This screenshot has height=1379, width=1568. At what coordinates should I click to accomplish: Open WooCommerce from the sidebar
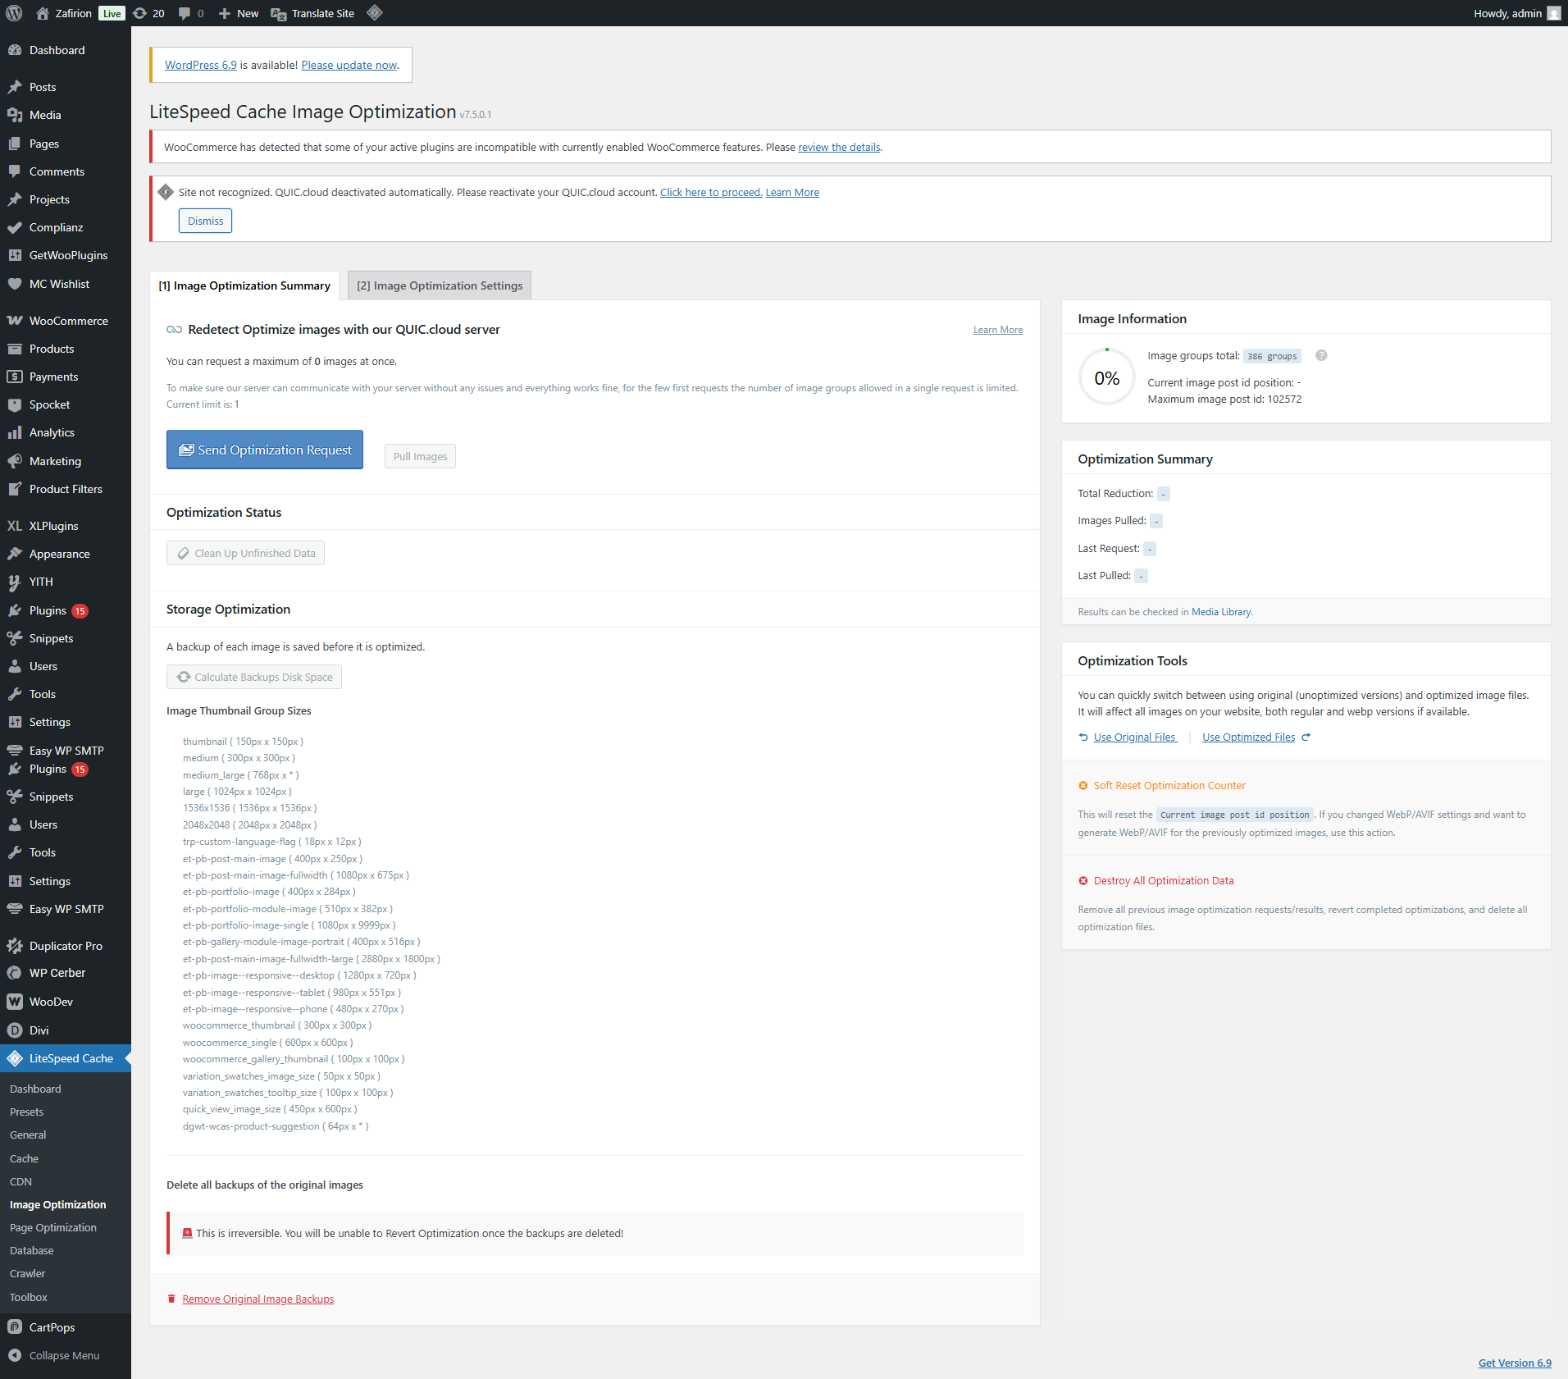tap(68, 321)
